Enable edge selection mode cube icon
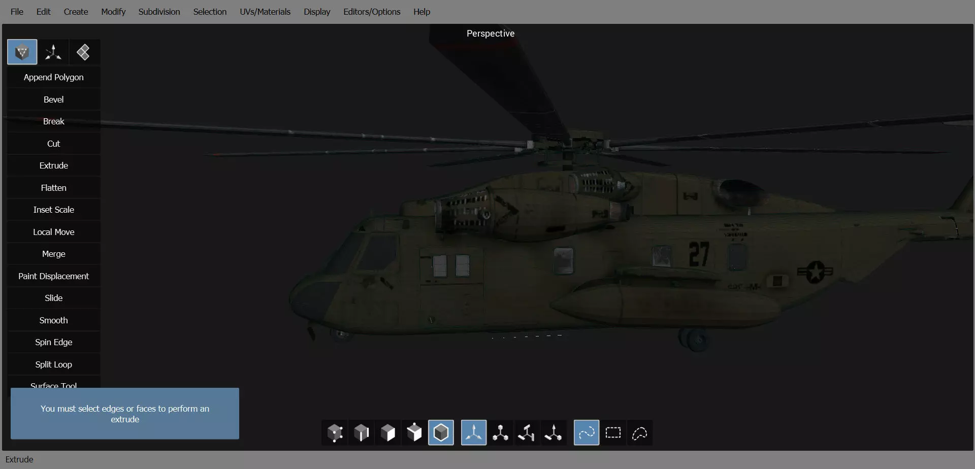 pos(362,433)
